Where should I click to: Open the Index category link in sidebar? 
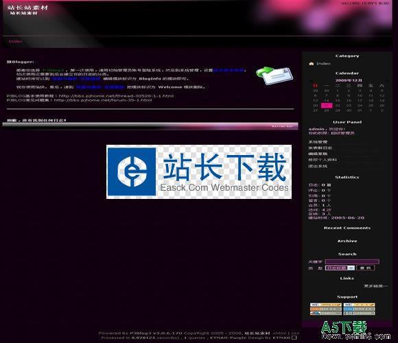coord(323,63)
